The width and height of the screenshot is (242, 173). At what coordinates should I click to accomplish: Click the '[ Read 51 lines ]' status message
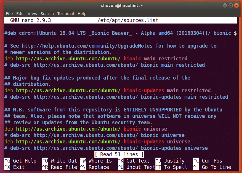[119, 154]
